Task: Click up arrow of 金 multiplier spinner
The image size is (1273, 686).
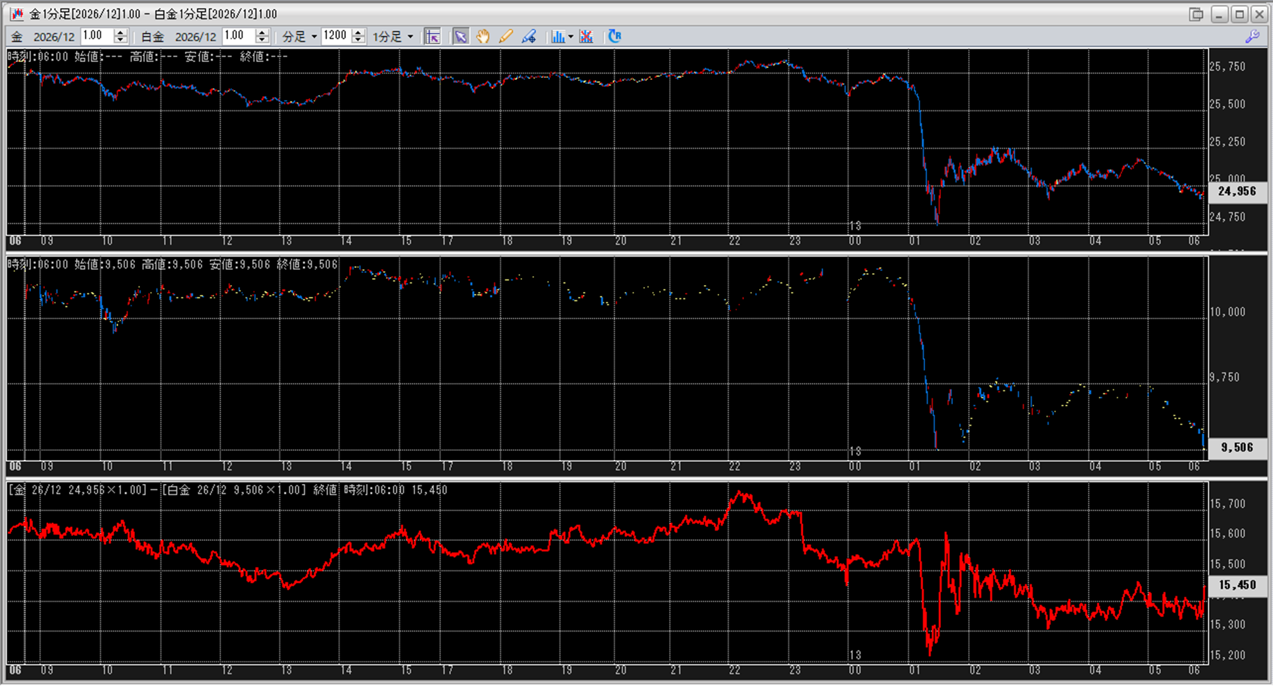Action: pos(121,32)
